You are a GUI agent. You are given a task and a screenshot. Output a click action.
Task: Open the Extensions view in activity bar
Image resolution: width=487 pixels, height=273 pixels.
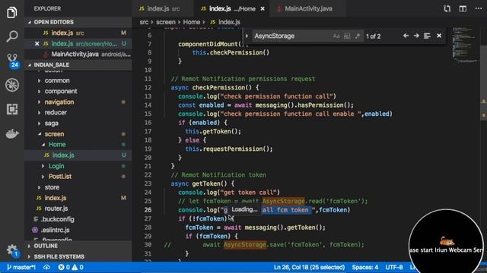click(12, 109)
